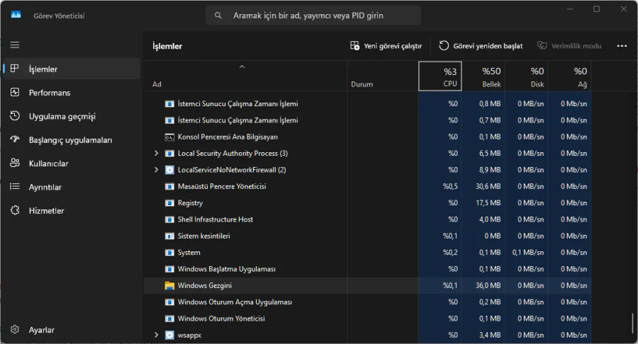Screen dimensions: 638x344
Task: Click the System process icon
Action: 169,252
